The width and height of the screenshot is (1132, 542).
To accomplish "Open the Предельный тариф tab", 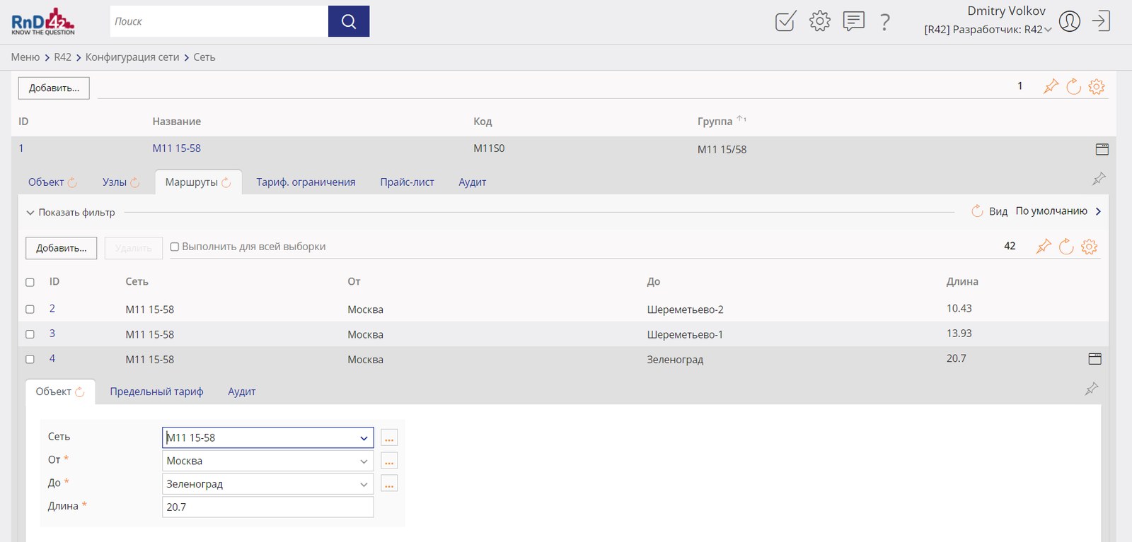I will click(x=156, y=391).
